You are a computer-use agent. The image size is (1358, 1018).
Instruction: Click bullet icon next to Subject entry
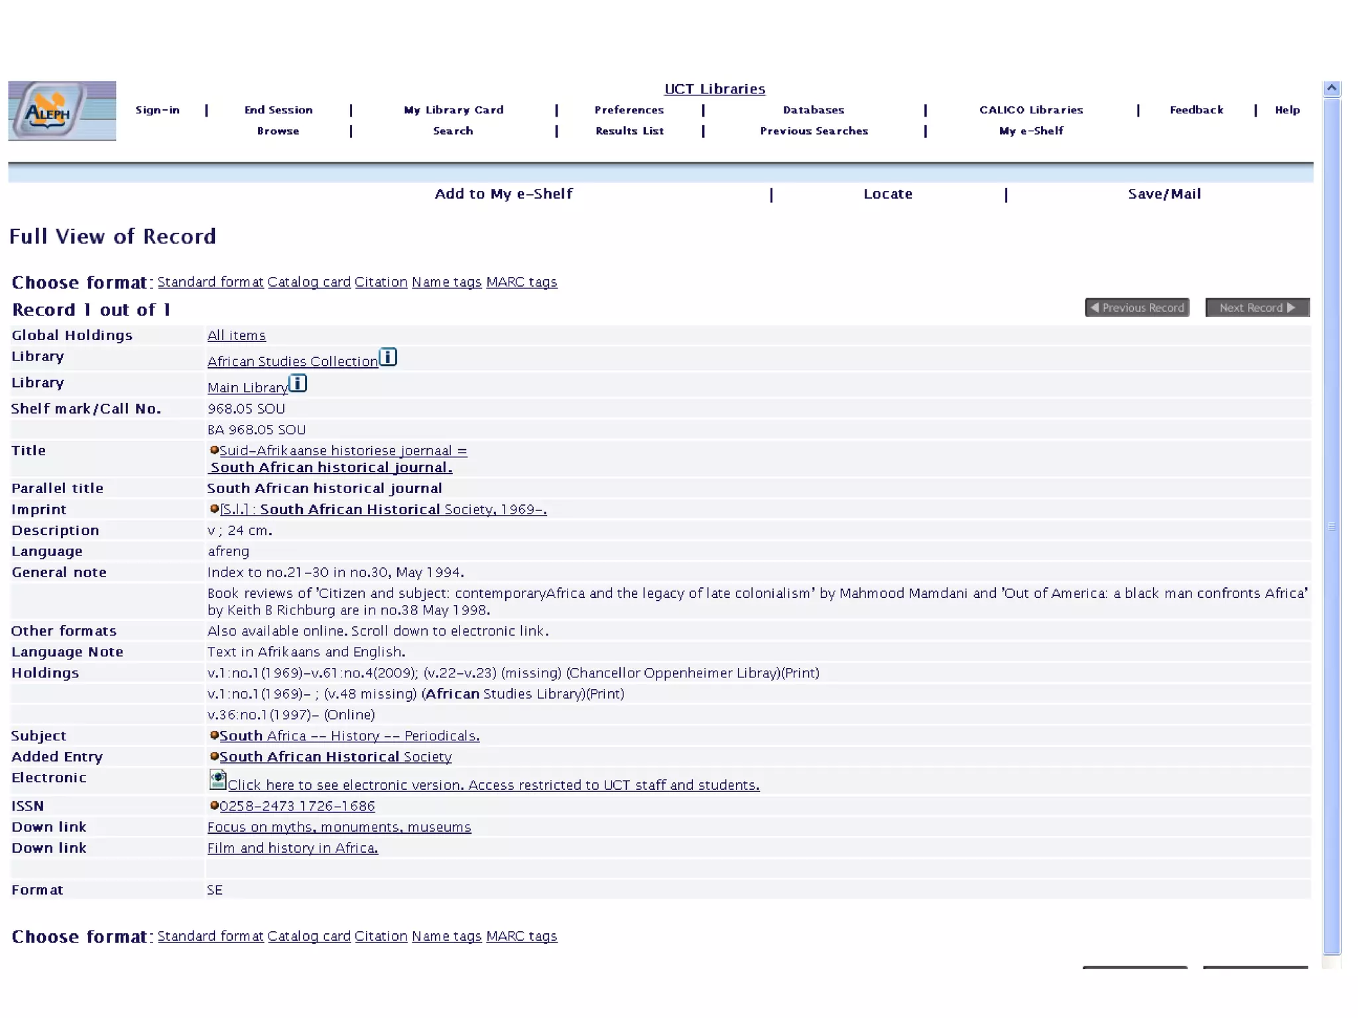point(214,735)
